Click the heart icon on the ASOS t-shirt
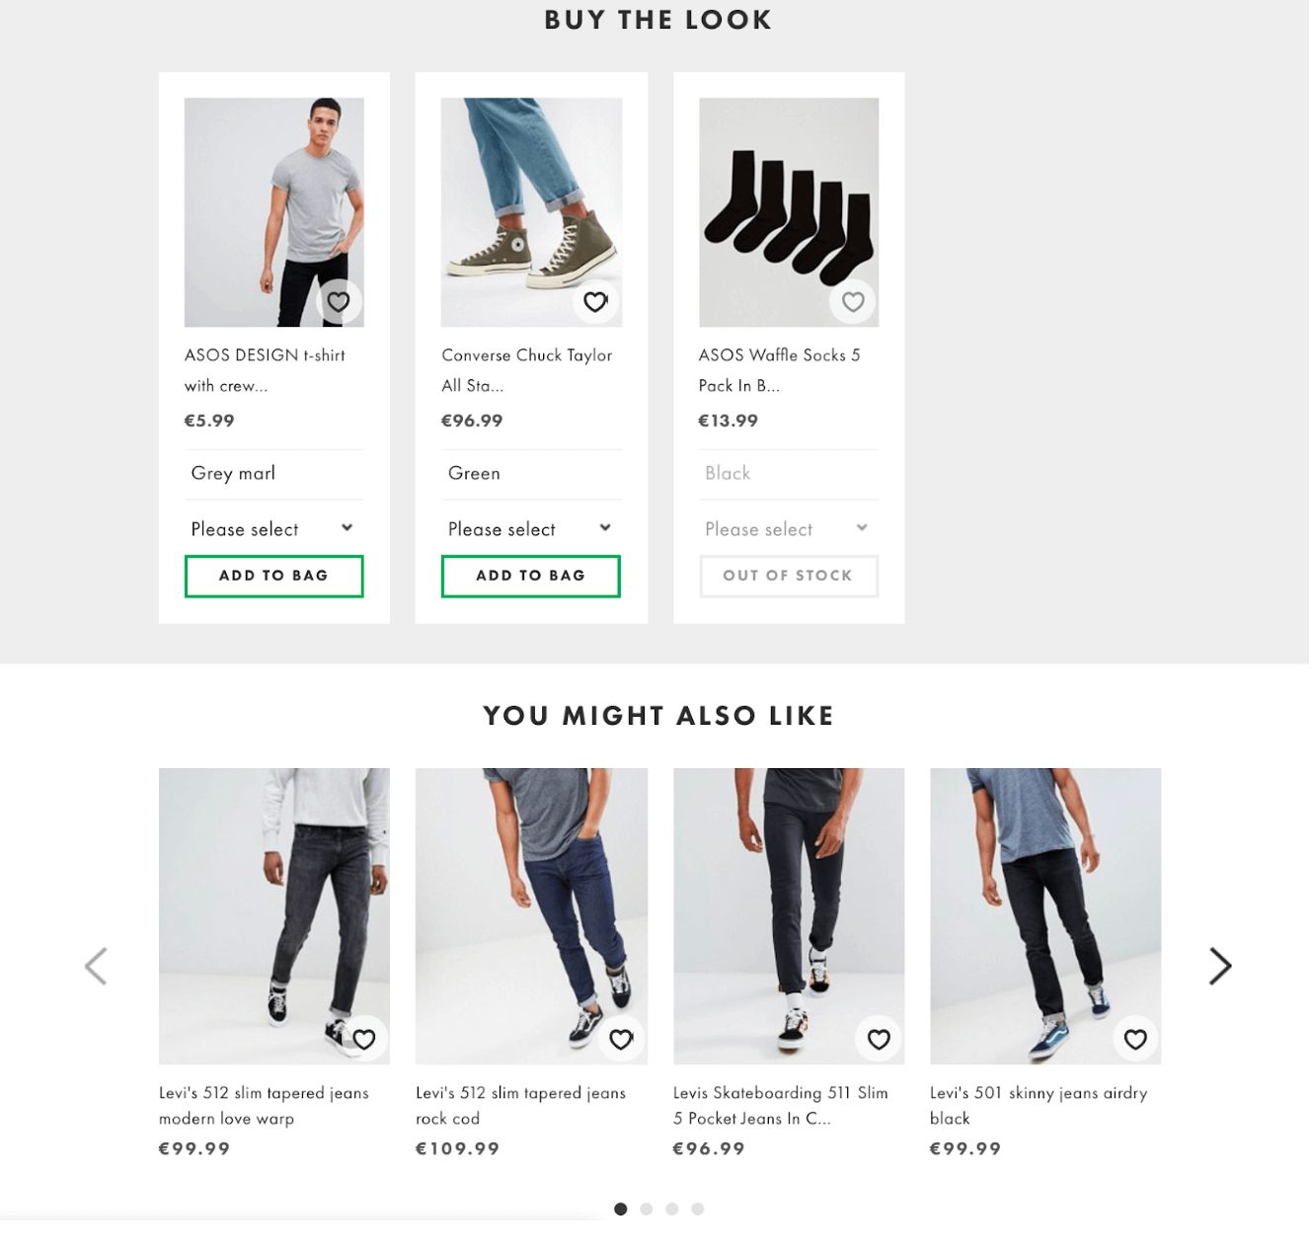 point(339,301)
